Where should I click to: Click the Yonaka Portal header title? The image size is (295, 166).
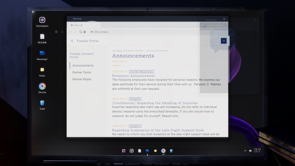tap(88, 41)
